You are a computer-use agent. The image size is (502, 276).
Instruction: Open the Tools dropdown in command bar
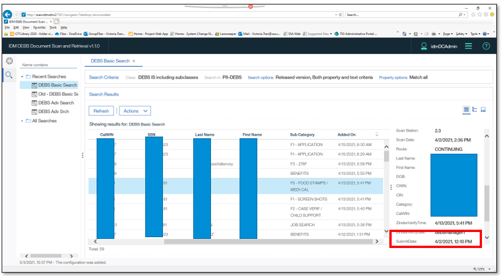[475, 34]
